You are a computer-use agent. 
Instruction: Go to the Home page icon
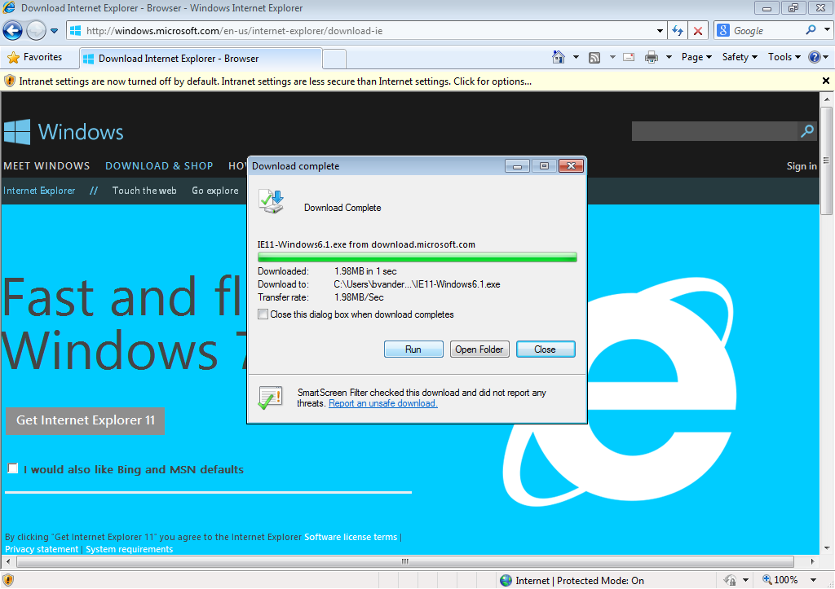click(558, 57)
